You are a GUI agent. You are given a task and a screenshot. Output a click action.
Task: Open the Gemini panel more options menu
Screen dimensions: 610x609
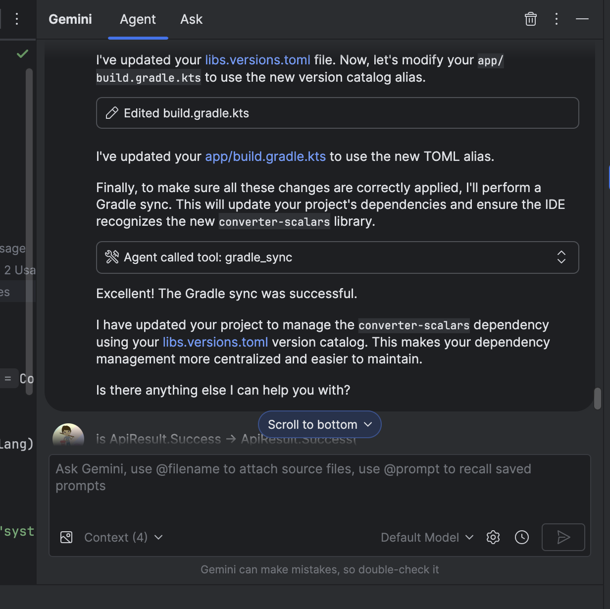pos(557,19)
